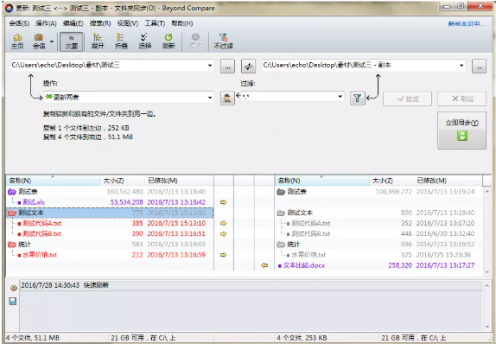The image size is (496, 344).
Task: Click the 取消 cancel button
Action: (x=461, y=99)
